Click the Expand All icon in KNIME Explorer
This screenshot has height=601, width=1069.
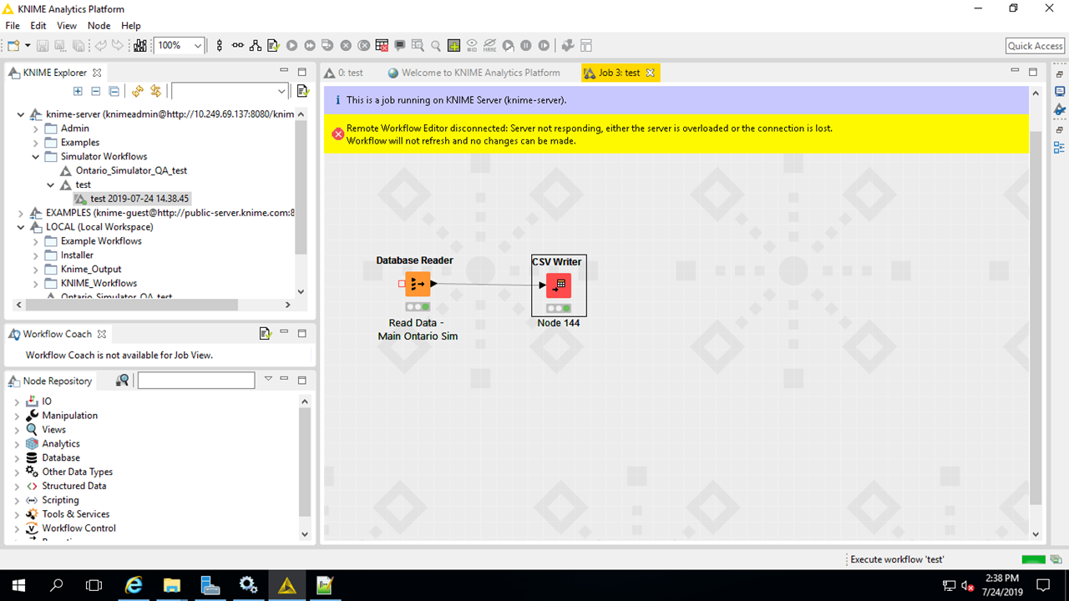(x=78, y=91)
